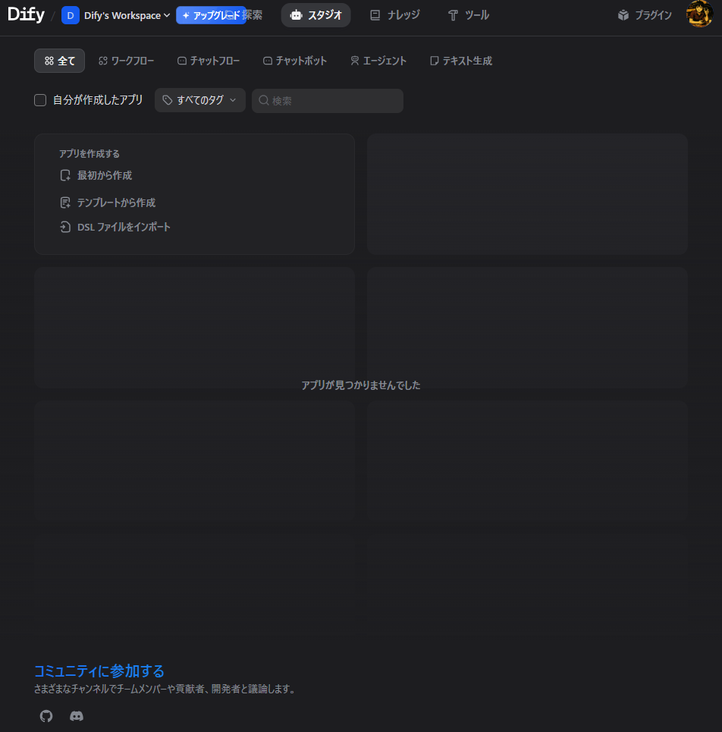
Task: Click the chat bubble icon beside チャットフロー
Action: (x=182, y=61)
